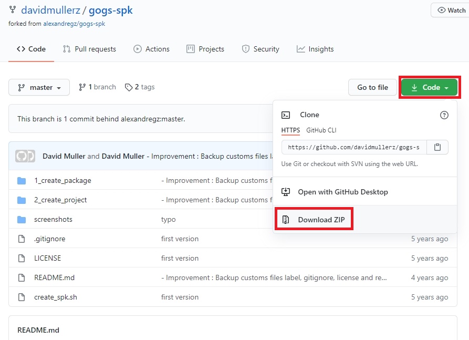Open the davidmullerz user profile link
This screenshot has width=469, height=340.
click(50, 10)
